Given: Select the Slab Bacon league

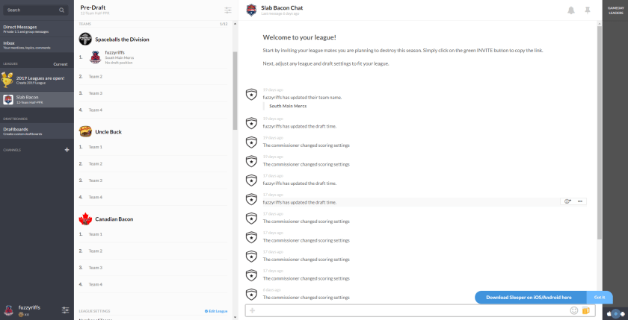Looking at the screenshot, I should 37,99.
